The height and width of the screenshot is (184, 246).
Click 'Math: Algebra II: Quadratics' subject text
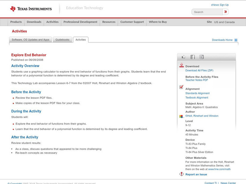point(201,107)
